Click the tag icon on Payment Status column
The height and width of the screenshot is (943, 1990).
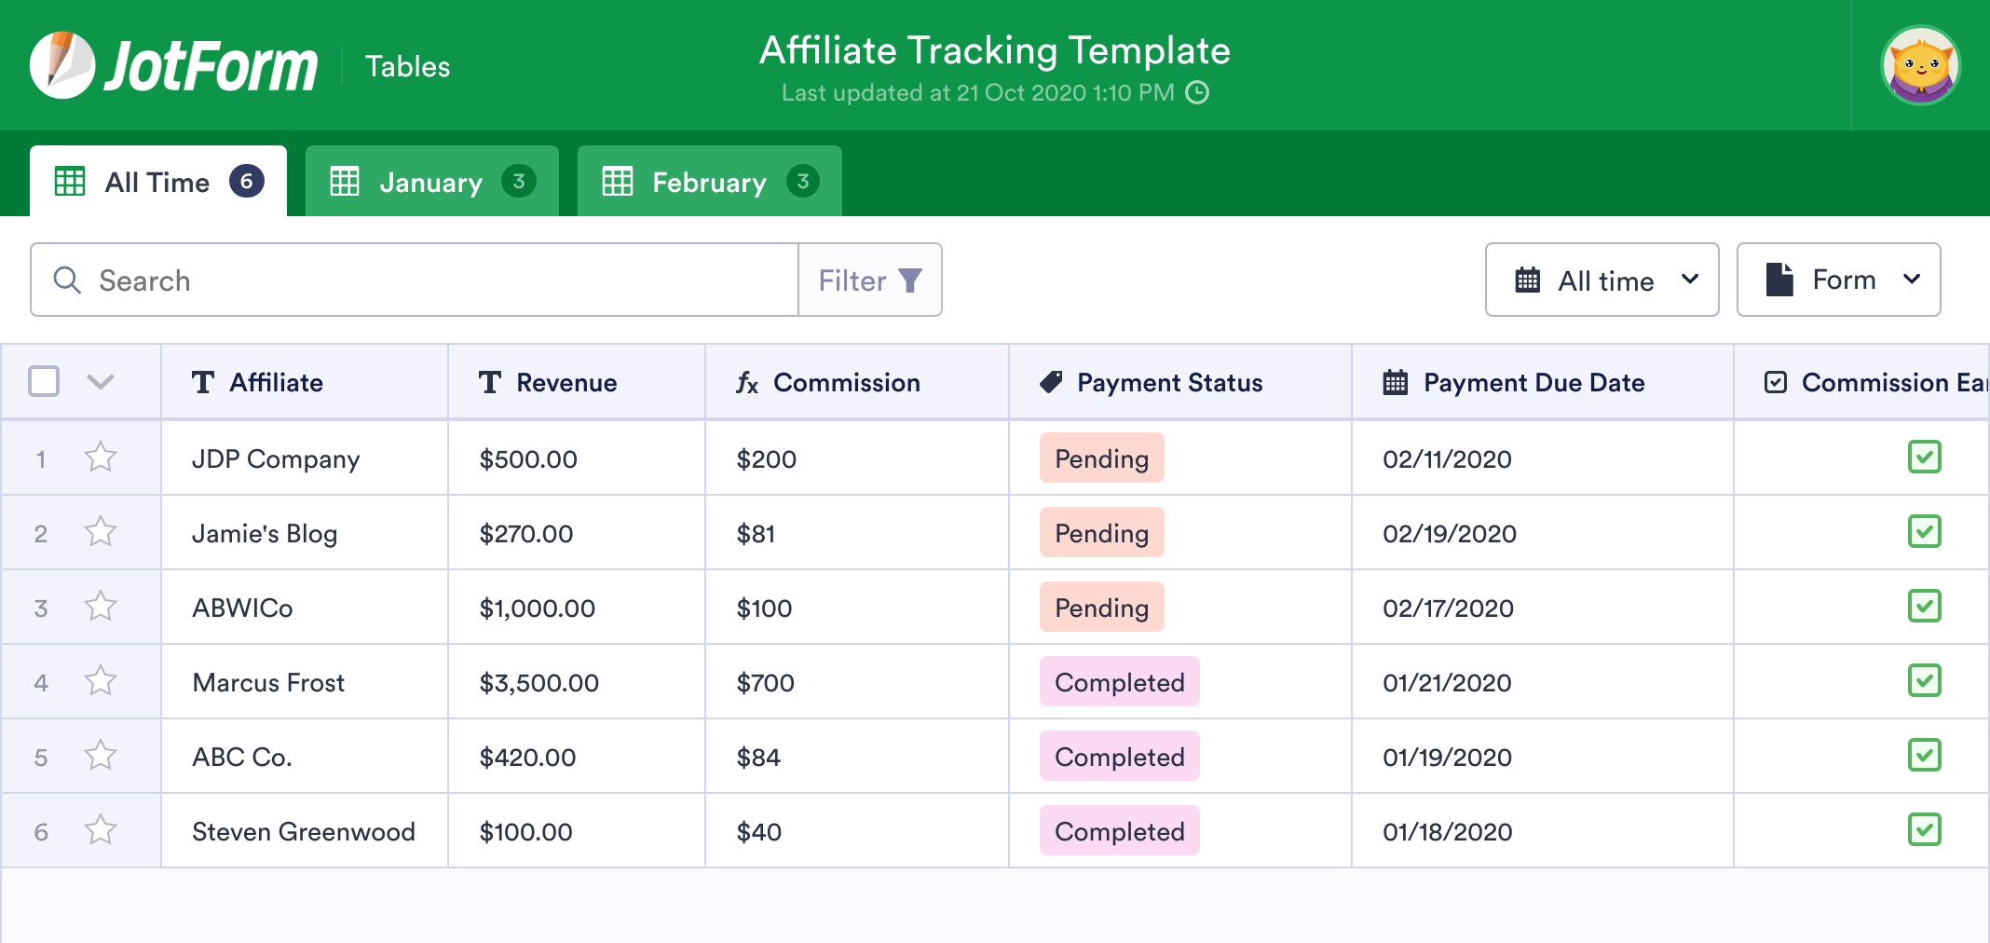[1052, 382]
